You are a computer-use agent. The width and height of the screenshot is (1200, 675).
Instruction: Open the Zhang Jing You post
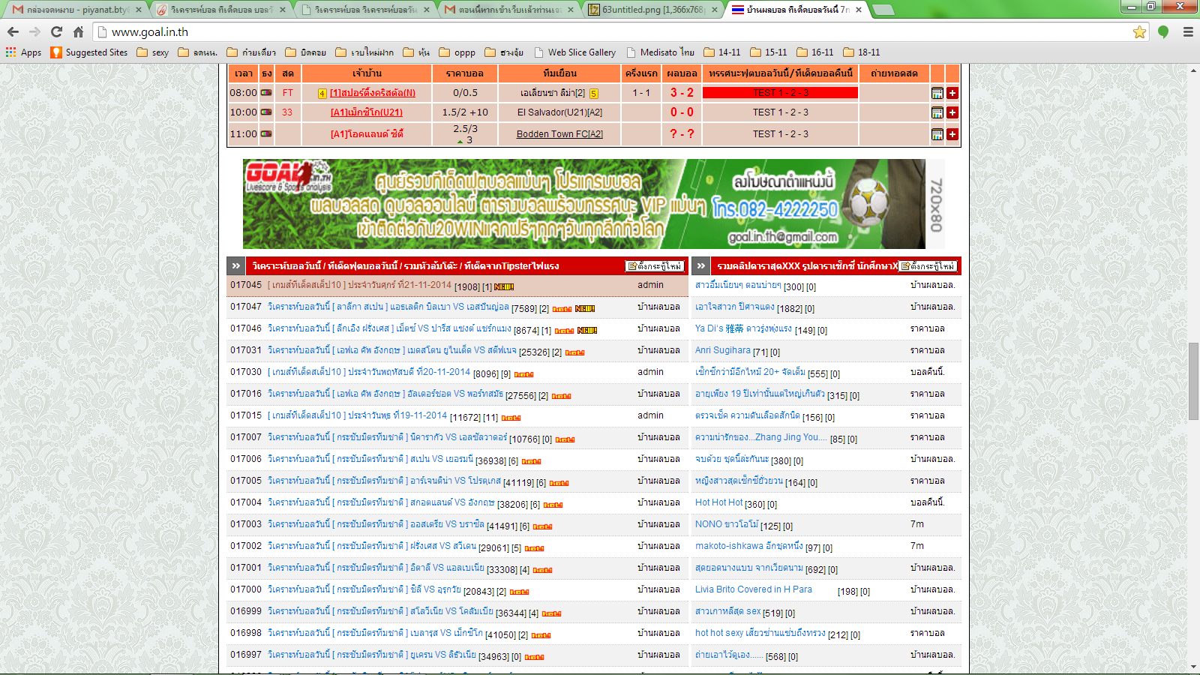pos(761,437)
